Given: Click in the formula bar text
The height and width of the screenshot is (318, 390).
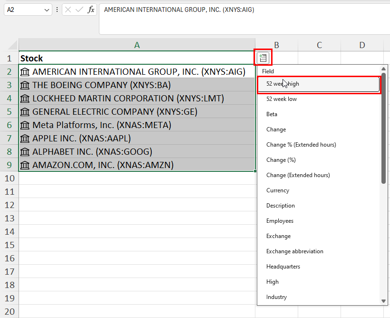Looking at the screenshot, I should coord(179,10).
